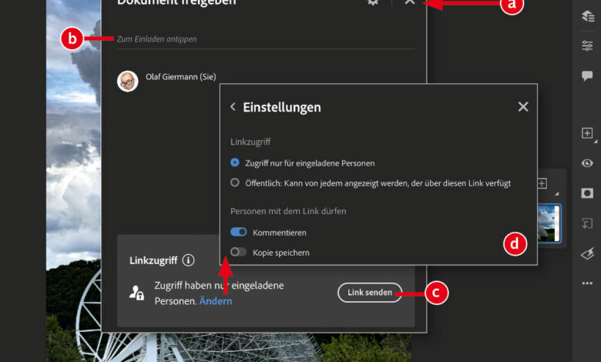Toggle the Kommentieren switch
Screen dimensions: 601x362
click(238, 232)
